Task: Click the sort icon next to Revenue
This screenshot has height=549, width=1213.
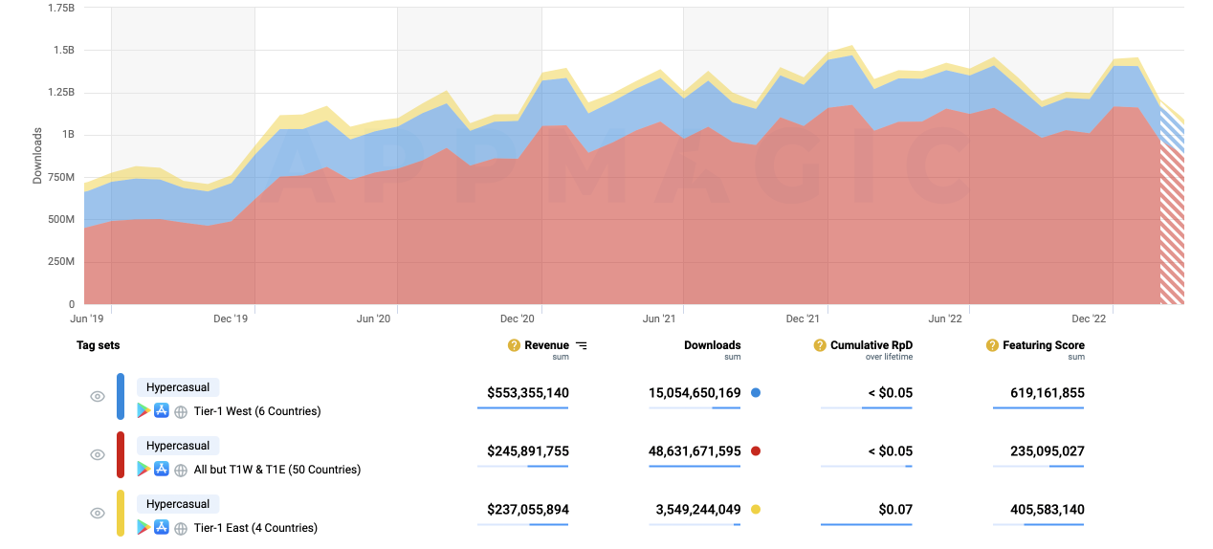Action: 582,345
